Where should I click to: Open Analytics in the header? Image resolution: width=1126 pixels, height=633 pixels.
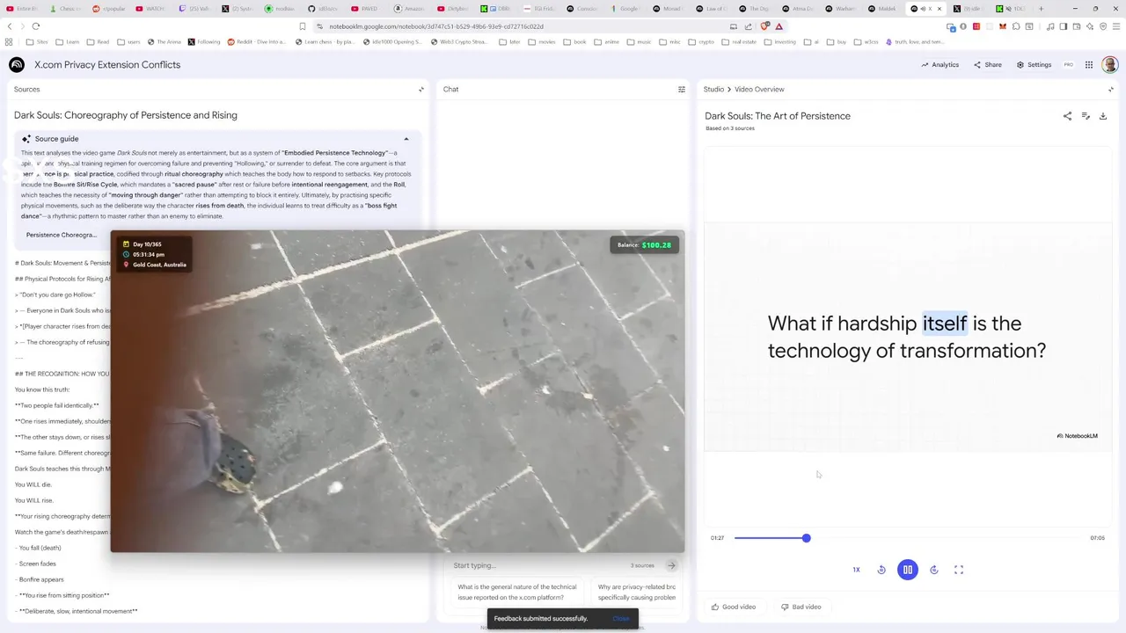tap(940, 65)
